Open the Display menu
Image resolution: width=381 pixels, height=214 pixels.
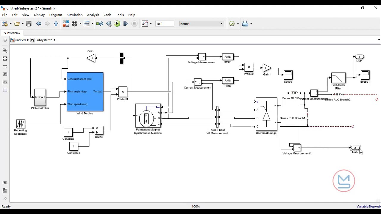point(39,15)
